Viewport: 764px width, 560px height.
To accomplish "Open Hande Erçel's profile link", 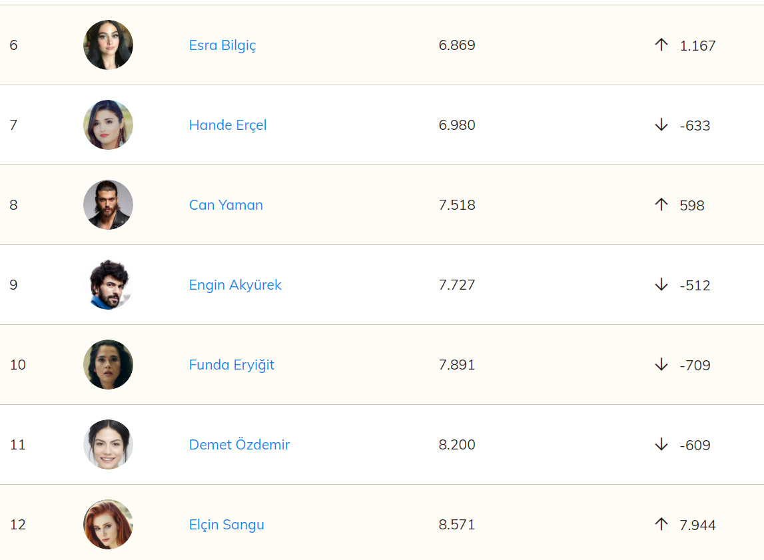I will coord(228,125).
